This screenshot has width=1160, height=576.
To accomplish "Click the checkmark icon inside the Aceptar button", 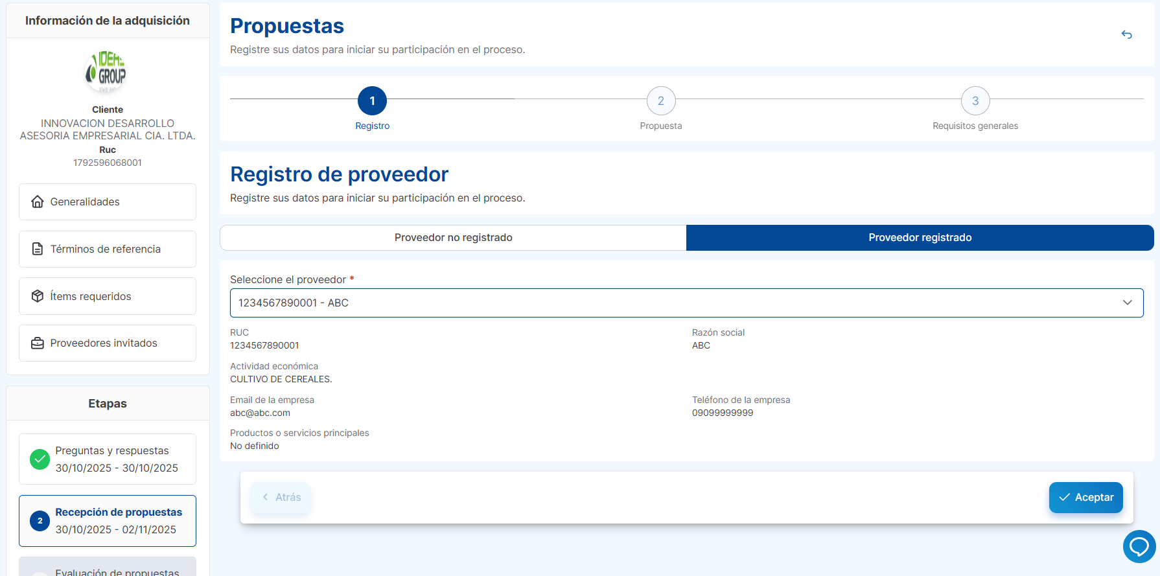I will 1064,497.
